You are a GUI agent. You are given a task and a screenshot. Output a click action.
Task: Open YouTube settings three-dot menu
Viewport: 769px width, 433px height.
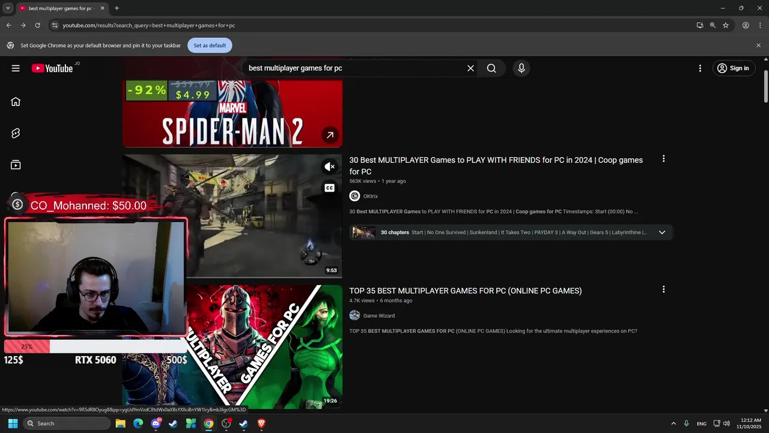700,68
